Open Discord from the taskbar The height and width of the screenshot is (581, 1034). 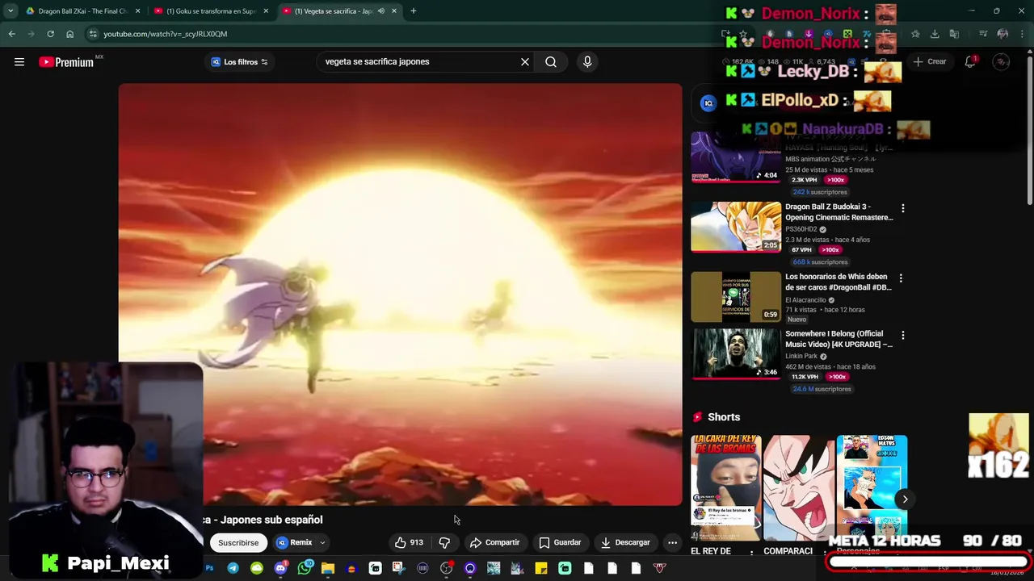coord(280,568)
